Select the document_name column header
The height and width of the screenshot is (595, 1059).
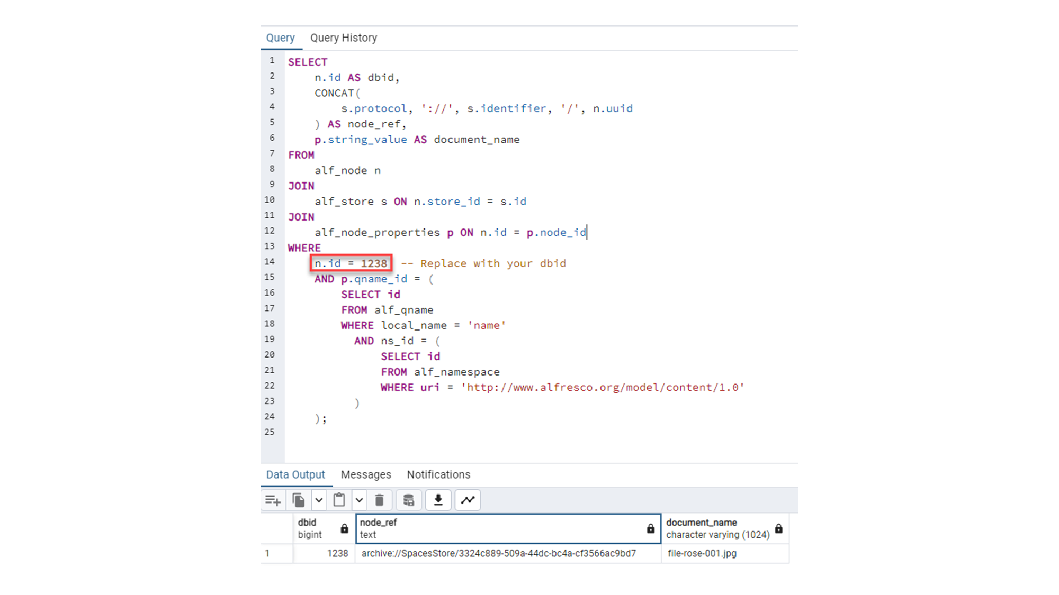coord(725,528)
